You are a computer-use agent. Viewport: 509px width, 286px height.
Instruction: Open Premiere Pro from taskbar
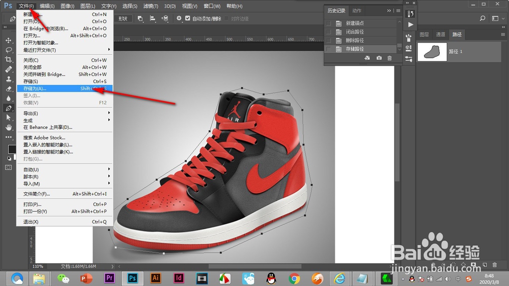(x=109, y=278)
